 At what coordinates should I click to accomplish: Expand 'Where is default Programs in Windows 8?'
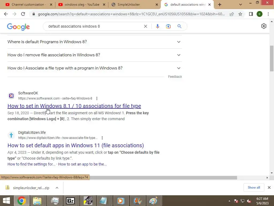tap(94, 42)
